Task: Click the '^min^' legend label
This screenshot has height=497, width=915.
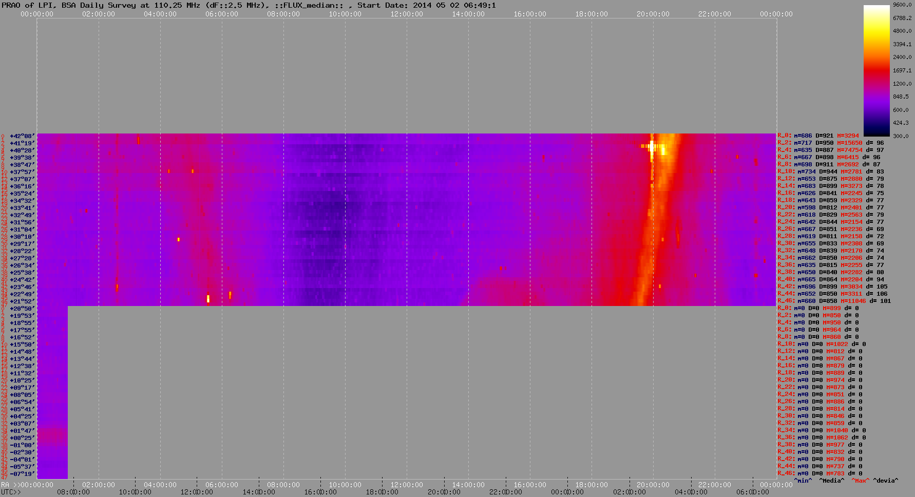Action: pyautogui.click(x=803, y=481)
